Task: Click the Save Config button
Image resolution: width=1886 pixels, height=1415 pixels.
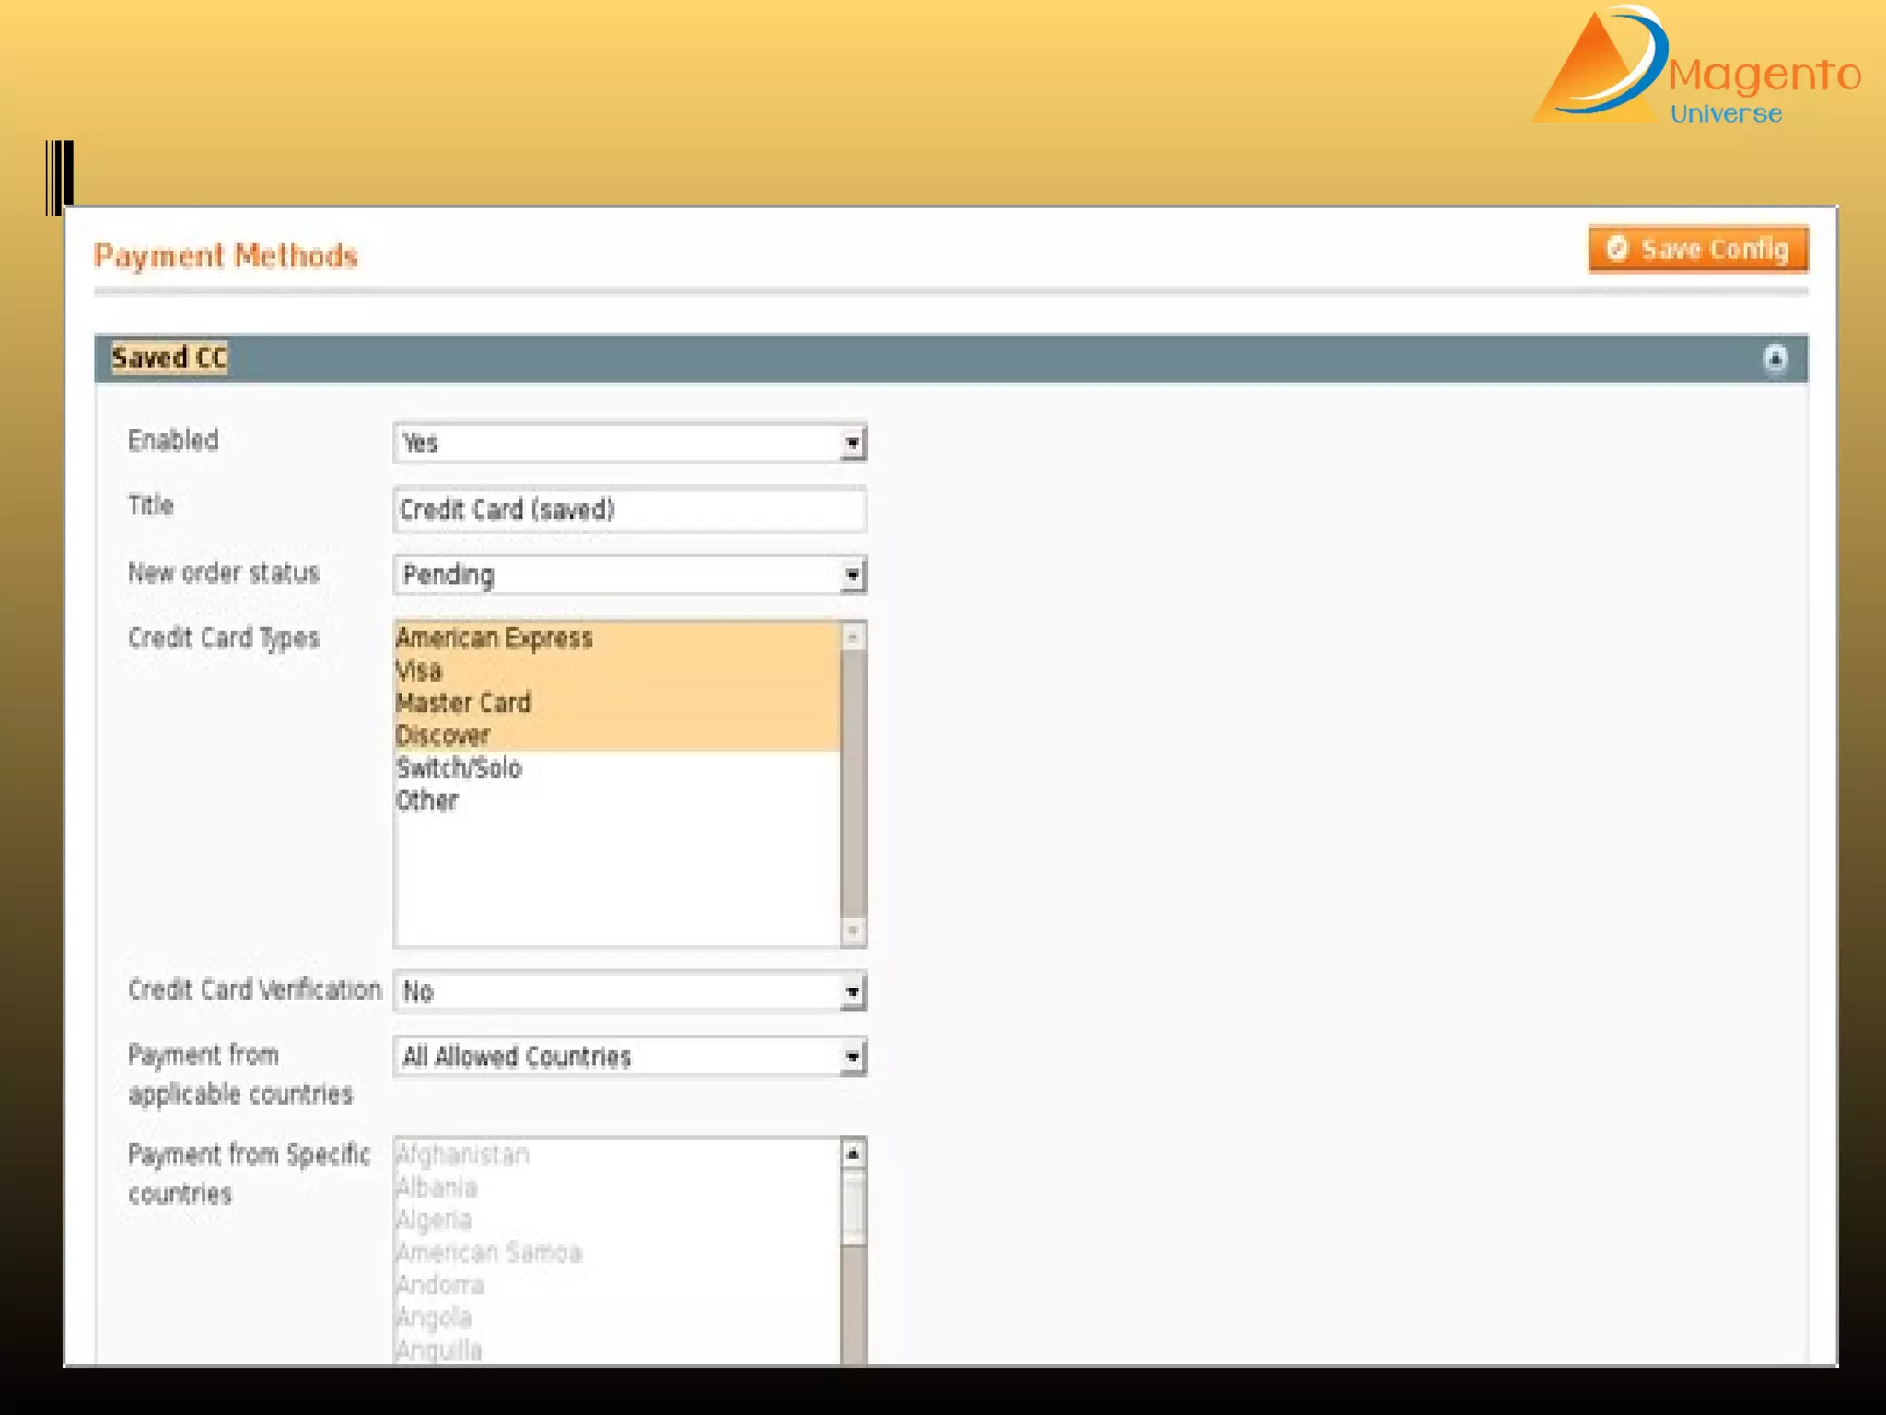Action: (1697, 249)
